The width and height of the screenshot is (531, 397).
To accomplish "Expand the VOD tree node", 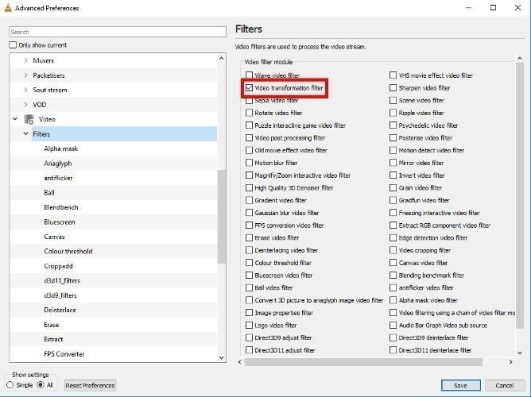I will 25,105.
